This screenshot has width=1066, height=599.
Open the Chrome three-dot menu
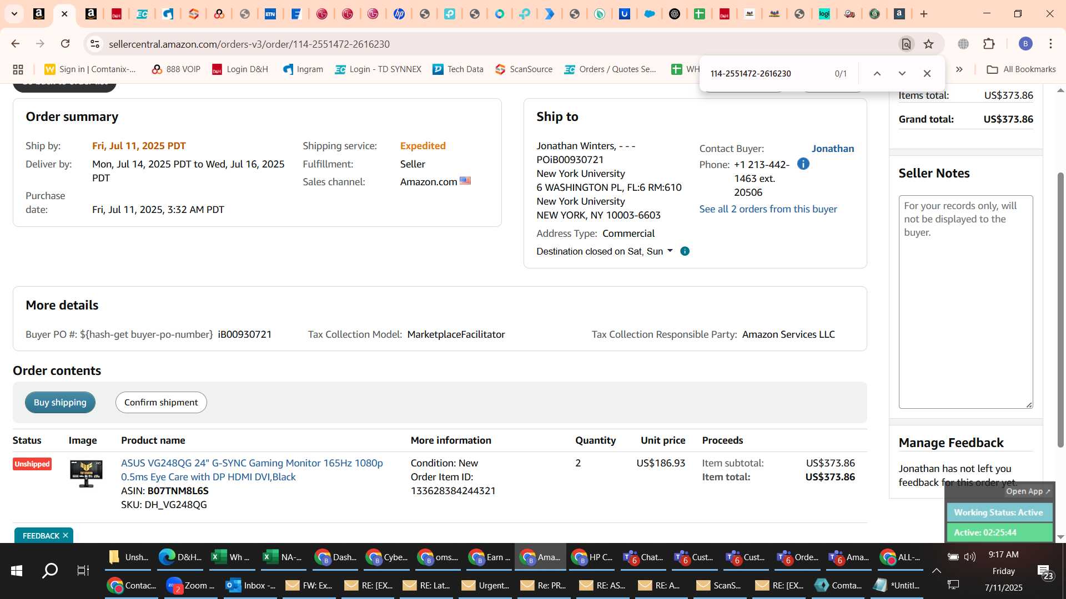click(1050, 44)
